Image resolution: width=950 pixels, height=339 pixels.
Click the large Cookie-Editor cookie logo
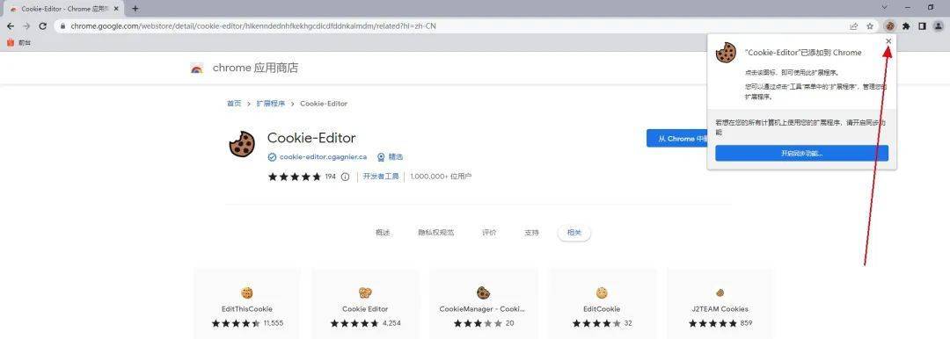click(x=242, y=144)
